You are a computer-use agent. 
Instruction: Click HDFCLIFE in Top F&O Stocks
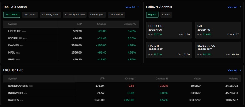pos(14,31)
